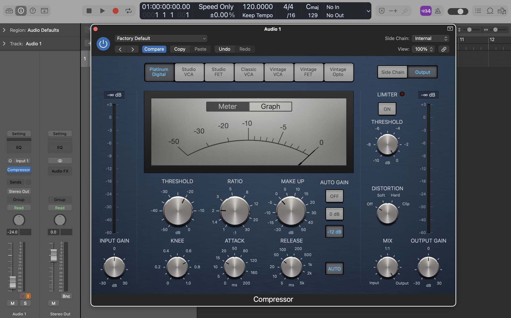Open the Loop Browser icon

490,11
